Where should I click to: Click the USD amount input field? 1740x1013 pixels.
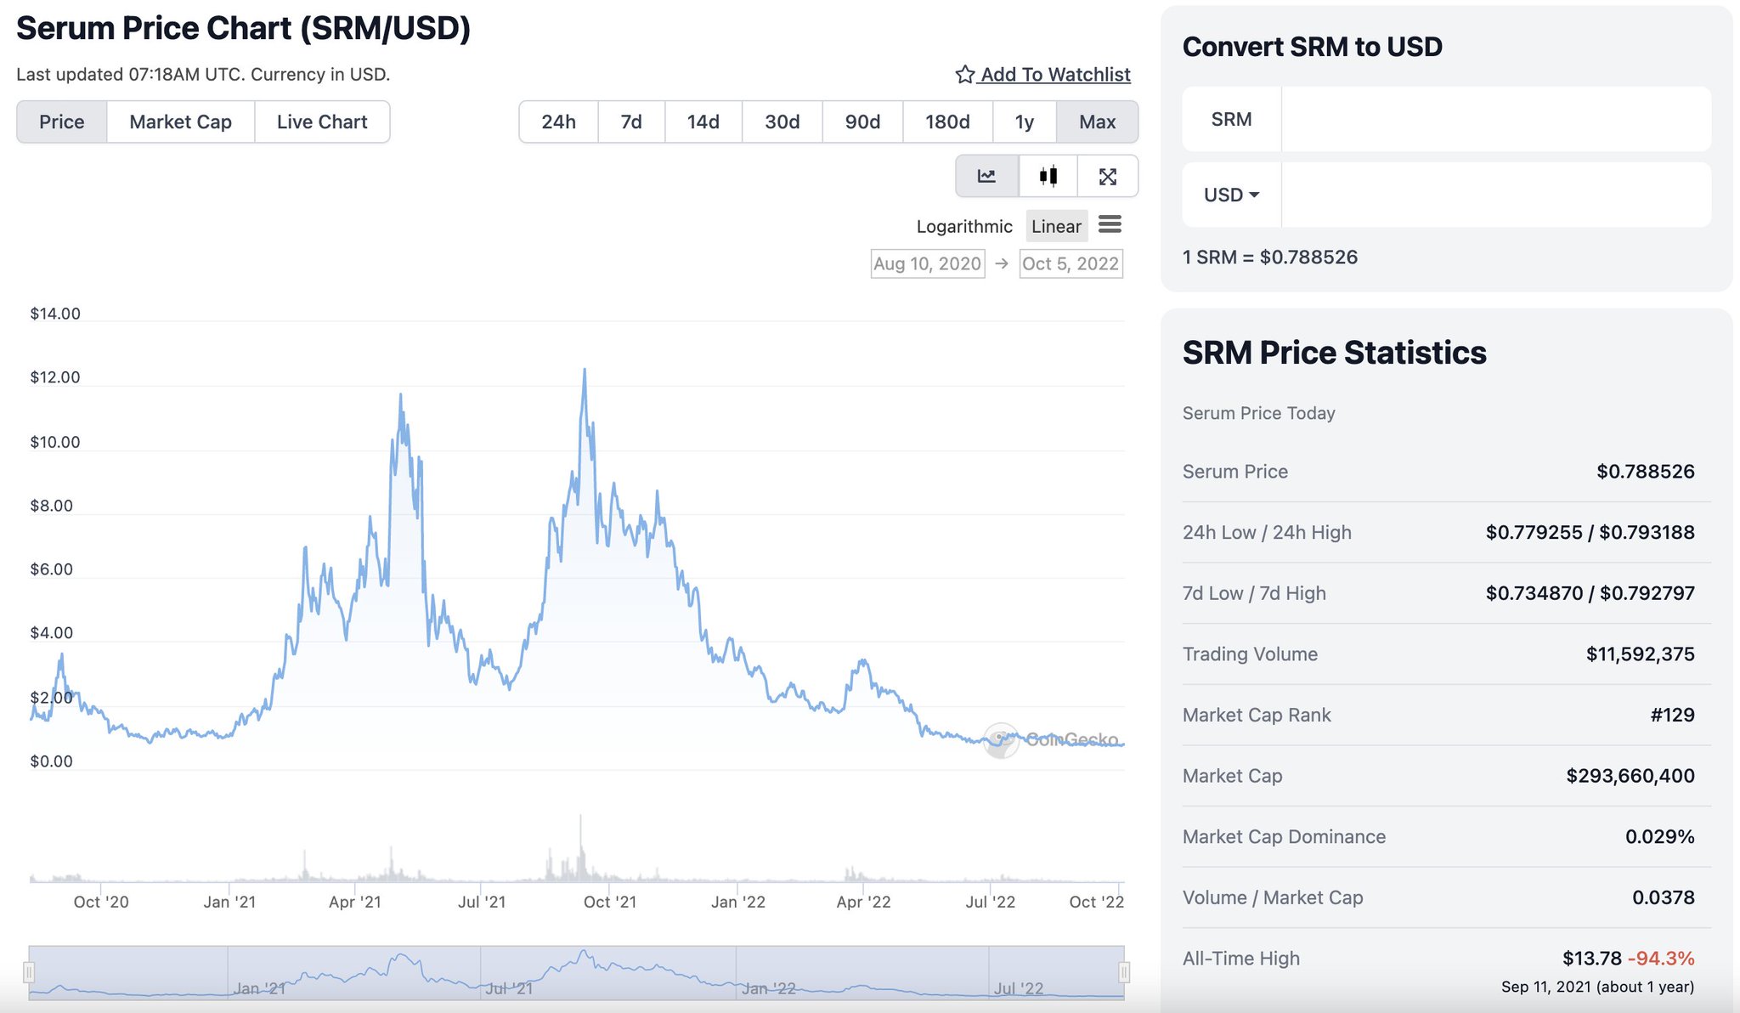1496,195
